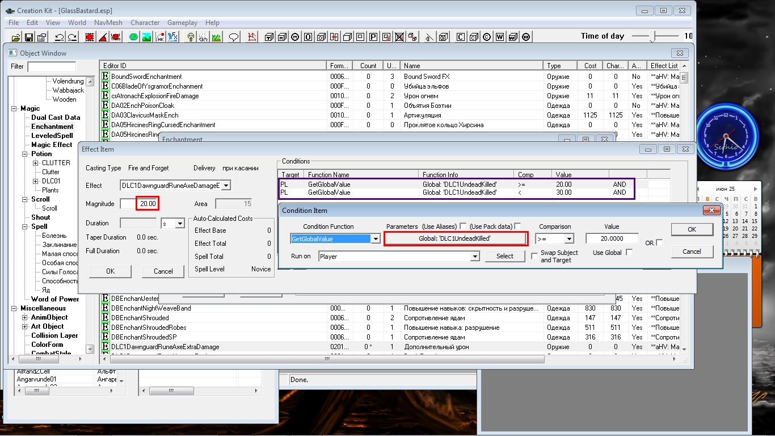
Task: Enable the Use Aliases checkbox
Action: (x=464, y=227)
